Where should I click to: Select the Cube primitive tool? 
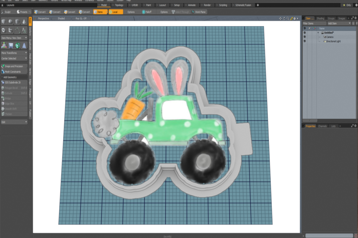[4, 22]
